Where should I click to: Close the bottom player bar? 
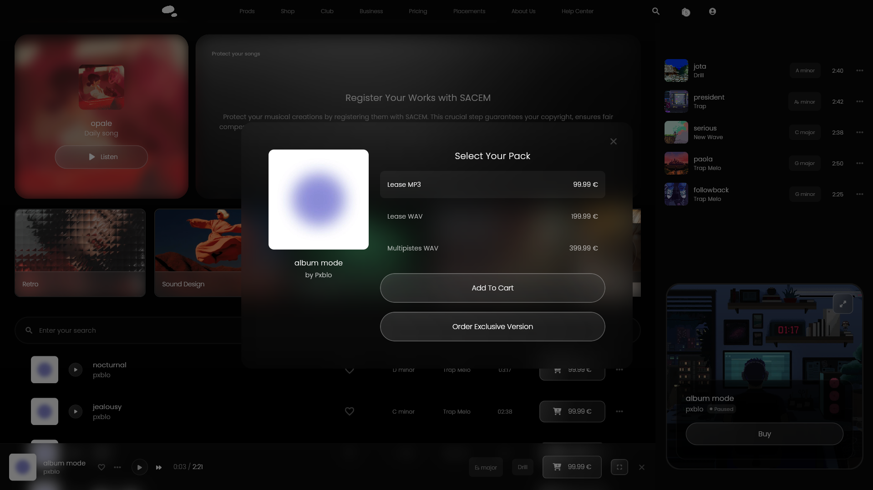click(x=641, y=467)
